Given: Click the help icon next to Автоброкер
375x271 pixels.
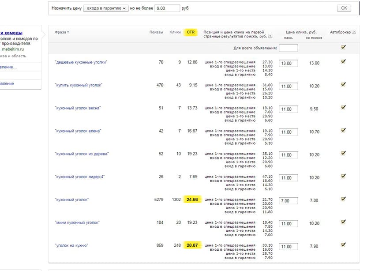Looking at the screenshot, I should coord(354,32).
